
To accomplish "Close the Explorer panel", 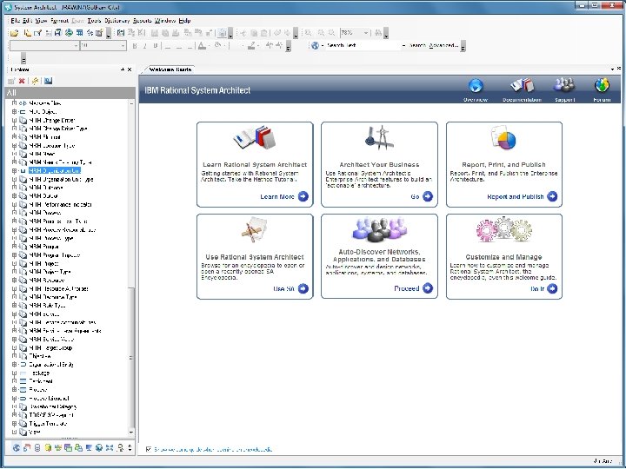I will click(x=130, y=69).
